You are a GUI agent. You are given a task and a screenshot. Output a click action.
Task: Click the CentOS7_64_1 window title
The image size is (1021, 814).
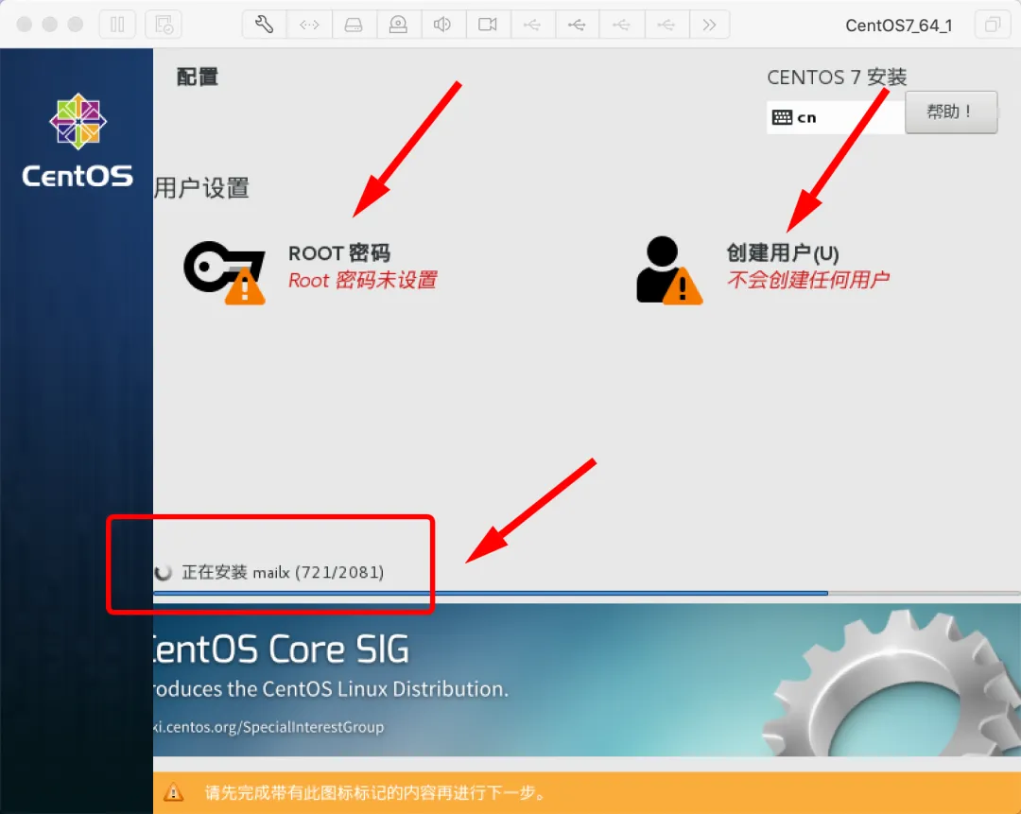(x=898, y=26)
